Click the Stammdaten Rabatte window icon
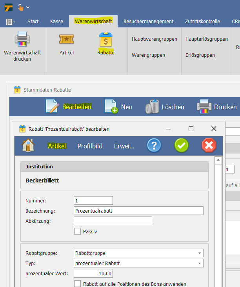This screenshot has height=287, width=240. pyautogui.click(x=17, y=90)
